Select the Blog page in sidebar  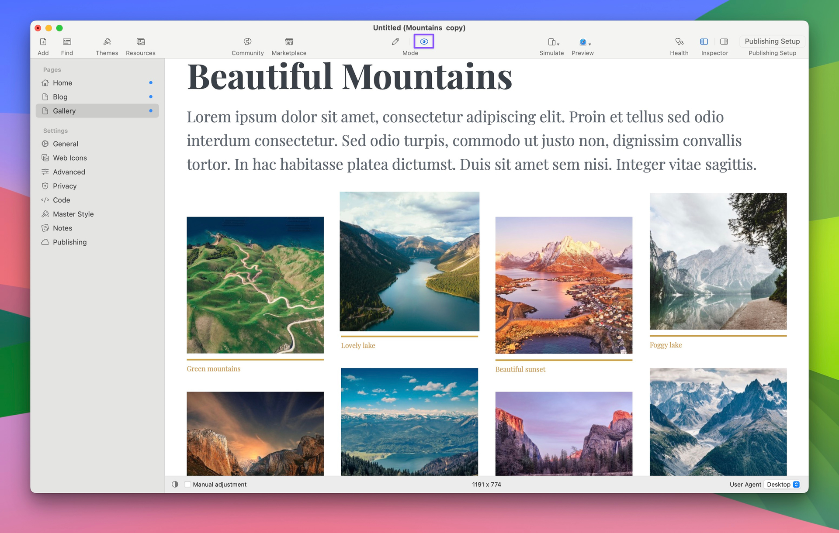pos(60,97)
